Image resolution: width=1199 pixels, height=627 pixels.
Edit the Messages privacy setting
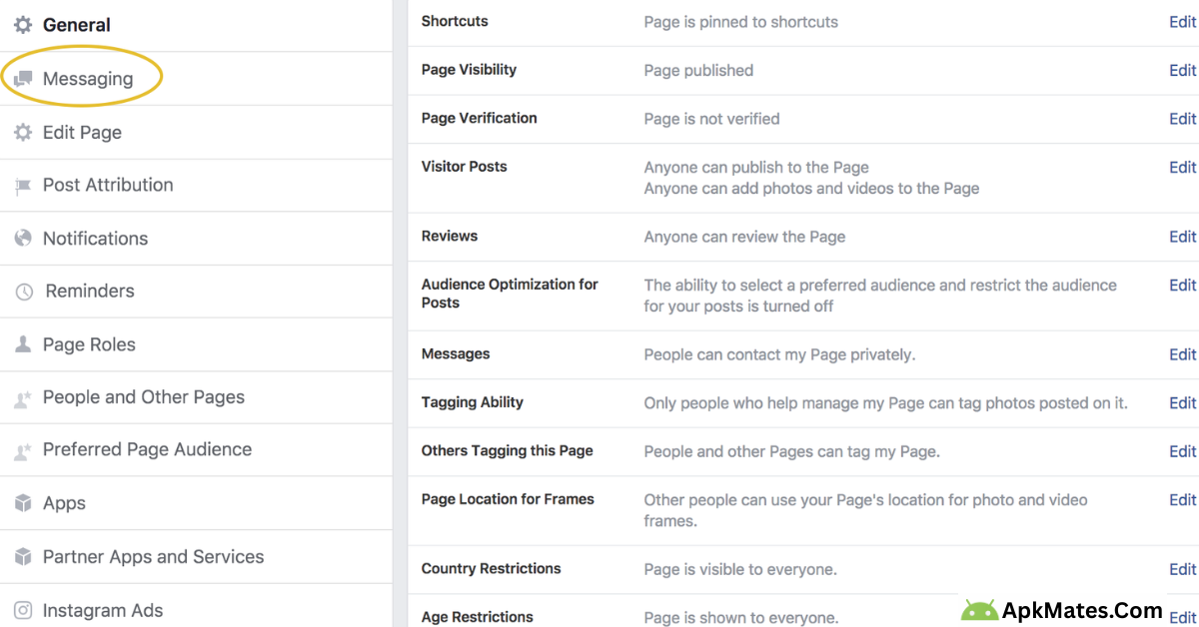pos(1182,354)
